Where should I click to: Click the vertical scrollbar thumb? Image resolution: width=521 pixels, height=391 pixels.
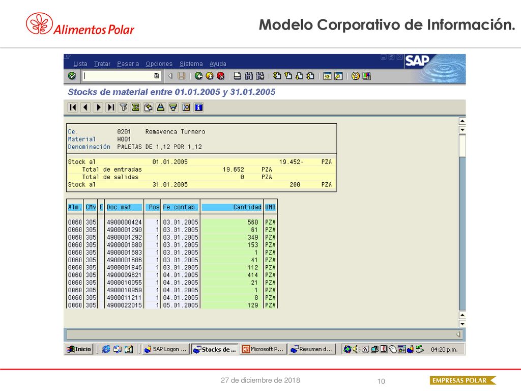coord(462,145)
